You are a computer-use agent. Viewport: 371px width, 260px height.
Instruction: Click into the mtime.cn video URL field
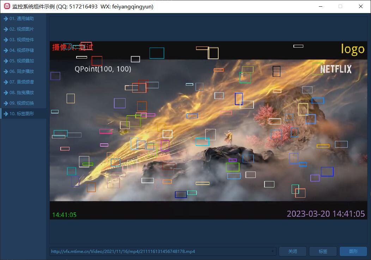click(x=159, y=252)
